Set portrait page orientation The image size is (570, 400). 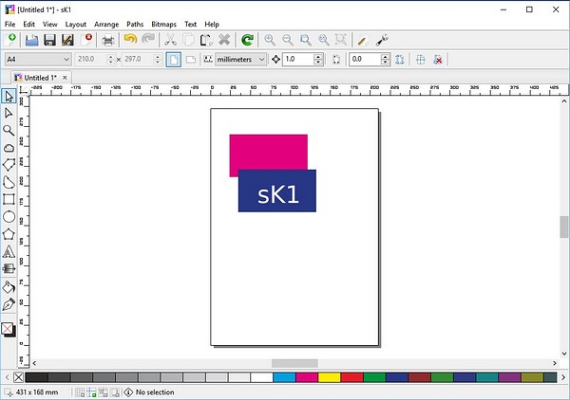click(174, 60)
